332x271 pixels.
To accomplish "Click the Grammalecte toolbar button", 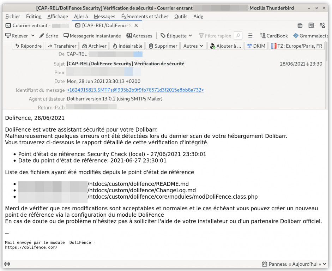I will 311,36.
